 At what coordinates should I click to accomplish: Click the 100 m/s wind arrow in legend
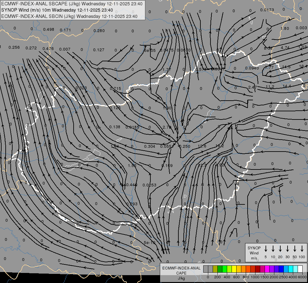click(302, 249)
